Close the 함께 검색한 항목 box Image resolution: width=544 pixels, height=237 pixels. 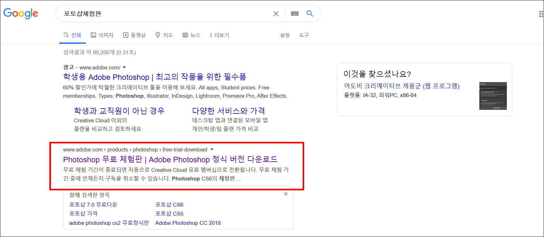[286, 194]
